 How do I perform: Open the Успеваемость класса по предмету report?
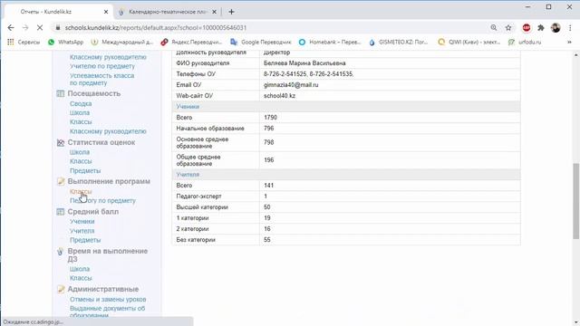(x=102, y=79)
